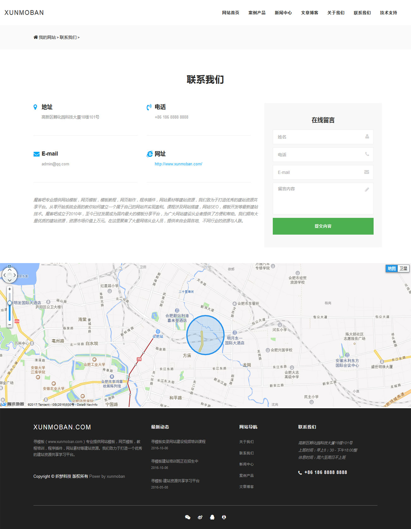Switch map to 地图 standard view
The image size is (411, 529).
[x=391, y=268]
